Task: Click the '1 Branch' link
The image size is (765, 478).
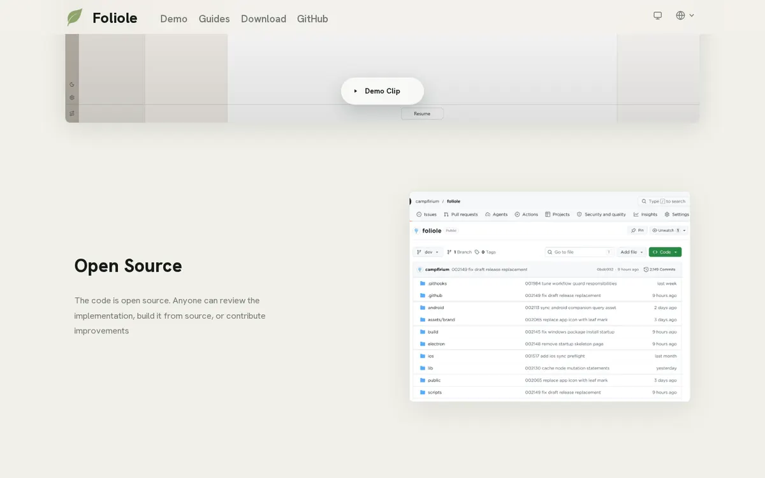Action: click(460, 252)
